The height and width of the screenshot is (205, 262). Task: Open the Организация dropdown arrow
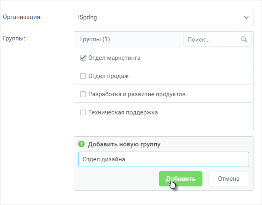point(246,17)
